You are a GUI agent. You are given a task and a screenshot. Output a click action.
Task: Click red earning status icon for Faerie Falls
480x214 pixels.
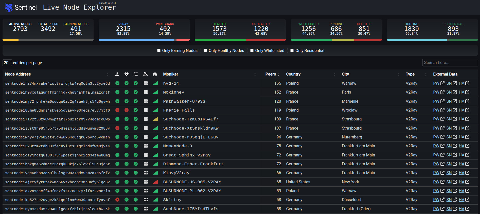pyautogui.click(x=117, y=110)
